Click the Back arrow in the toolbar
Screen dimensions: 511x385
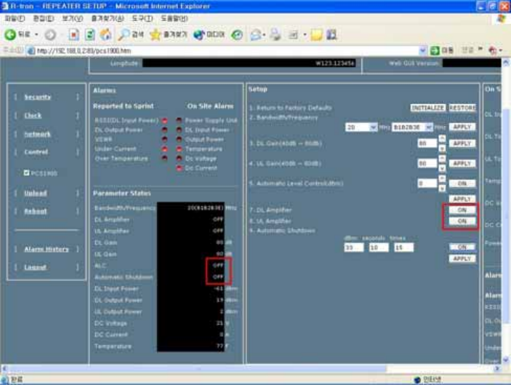click(x=9, y=35)
